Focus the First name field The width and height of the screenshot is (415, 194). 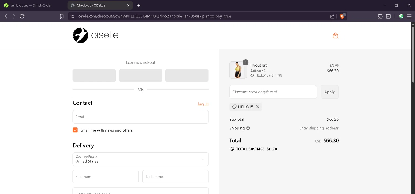click(106, 177)
